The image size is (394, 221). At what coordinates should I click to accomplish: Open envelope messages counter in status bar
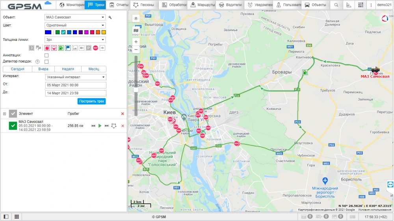click(x=322, y=217)
